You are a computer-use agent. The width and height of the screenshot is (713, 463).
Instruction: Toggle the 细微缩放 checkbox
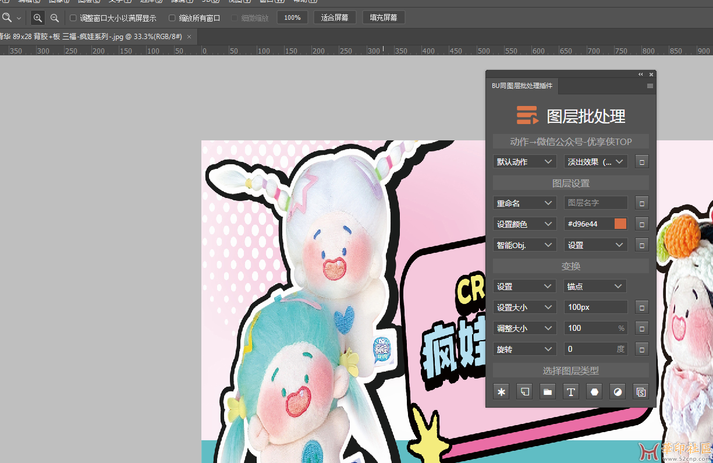235,18
